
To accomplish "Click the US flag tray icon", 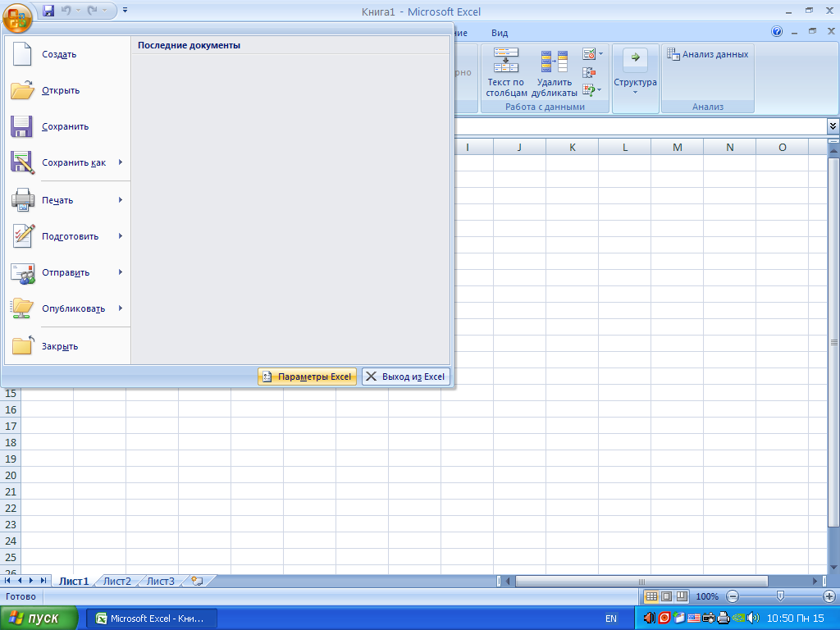I will pos(693,619).
